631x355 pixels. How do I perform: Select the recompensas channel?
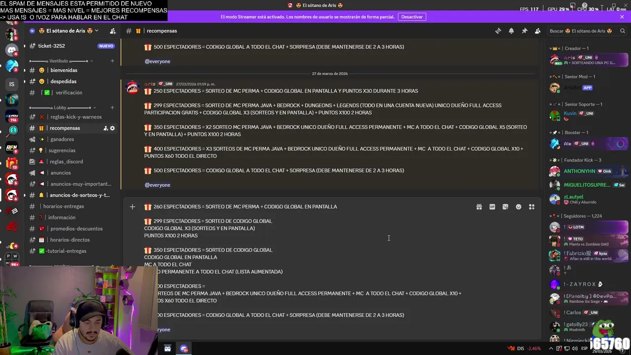pos(72,128)
